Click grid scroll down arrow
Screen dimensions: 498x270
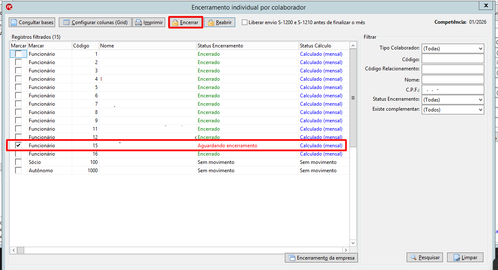(x=353, y=243)
